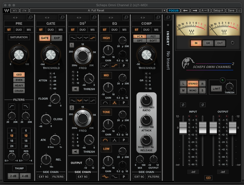Toggle the HIGH EQ band on/off
Viewport: 244px width, 185px height.
[x=106, y=38]
